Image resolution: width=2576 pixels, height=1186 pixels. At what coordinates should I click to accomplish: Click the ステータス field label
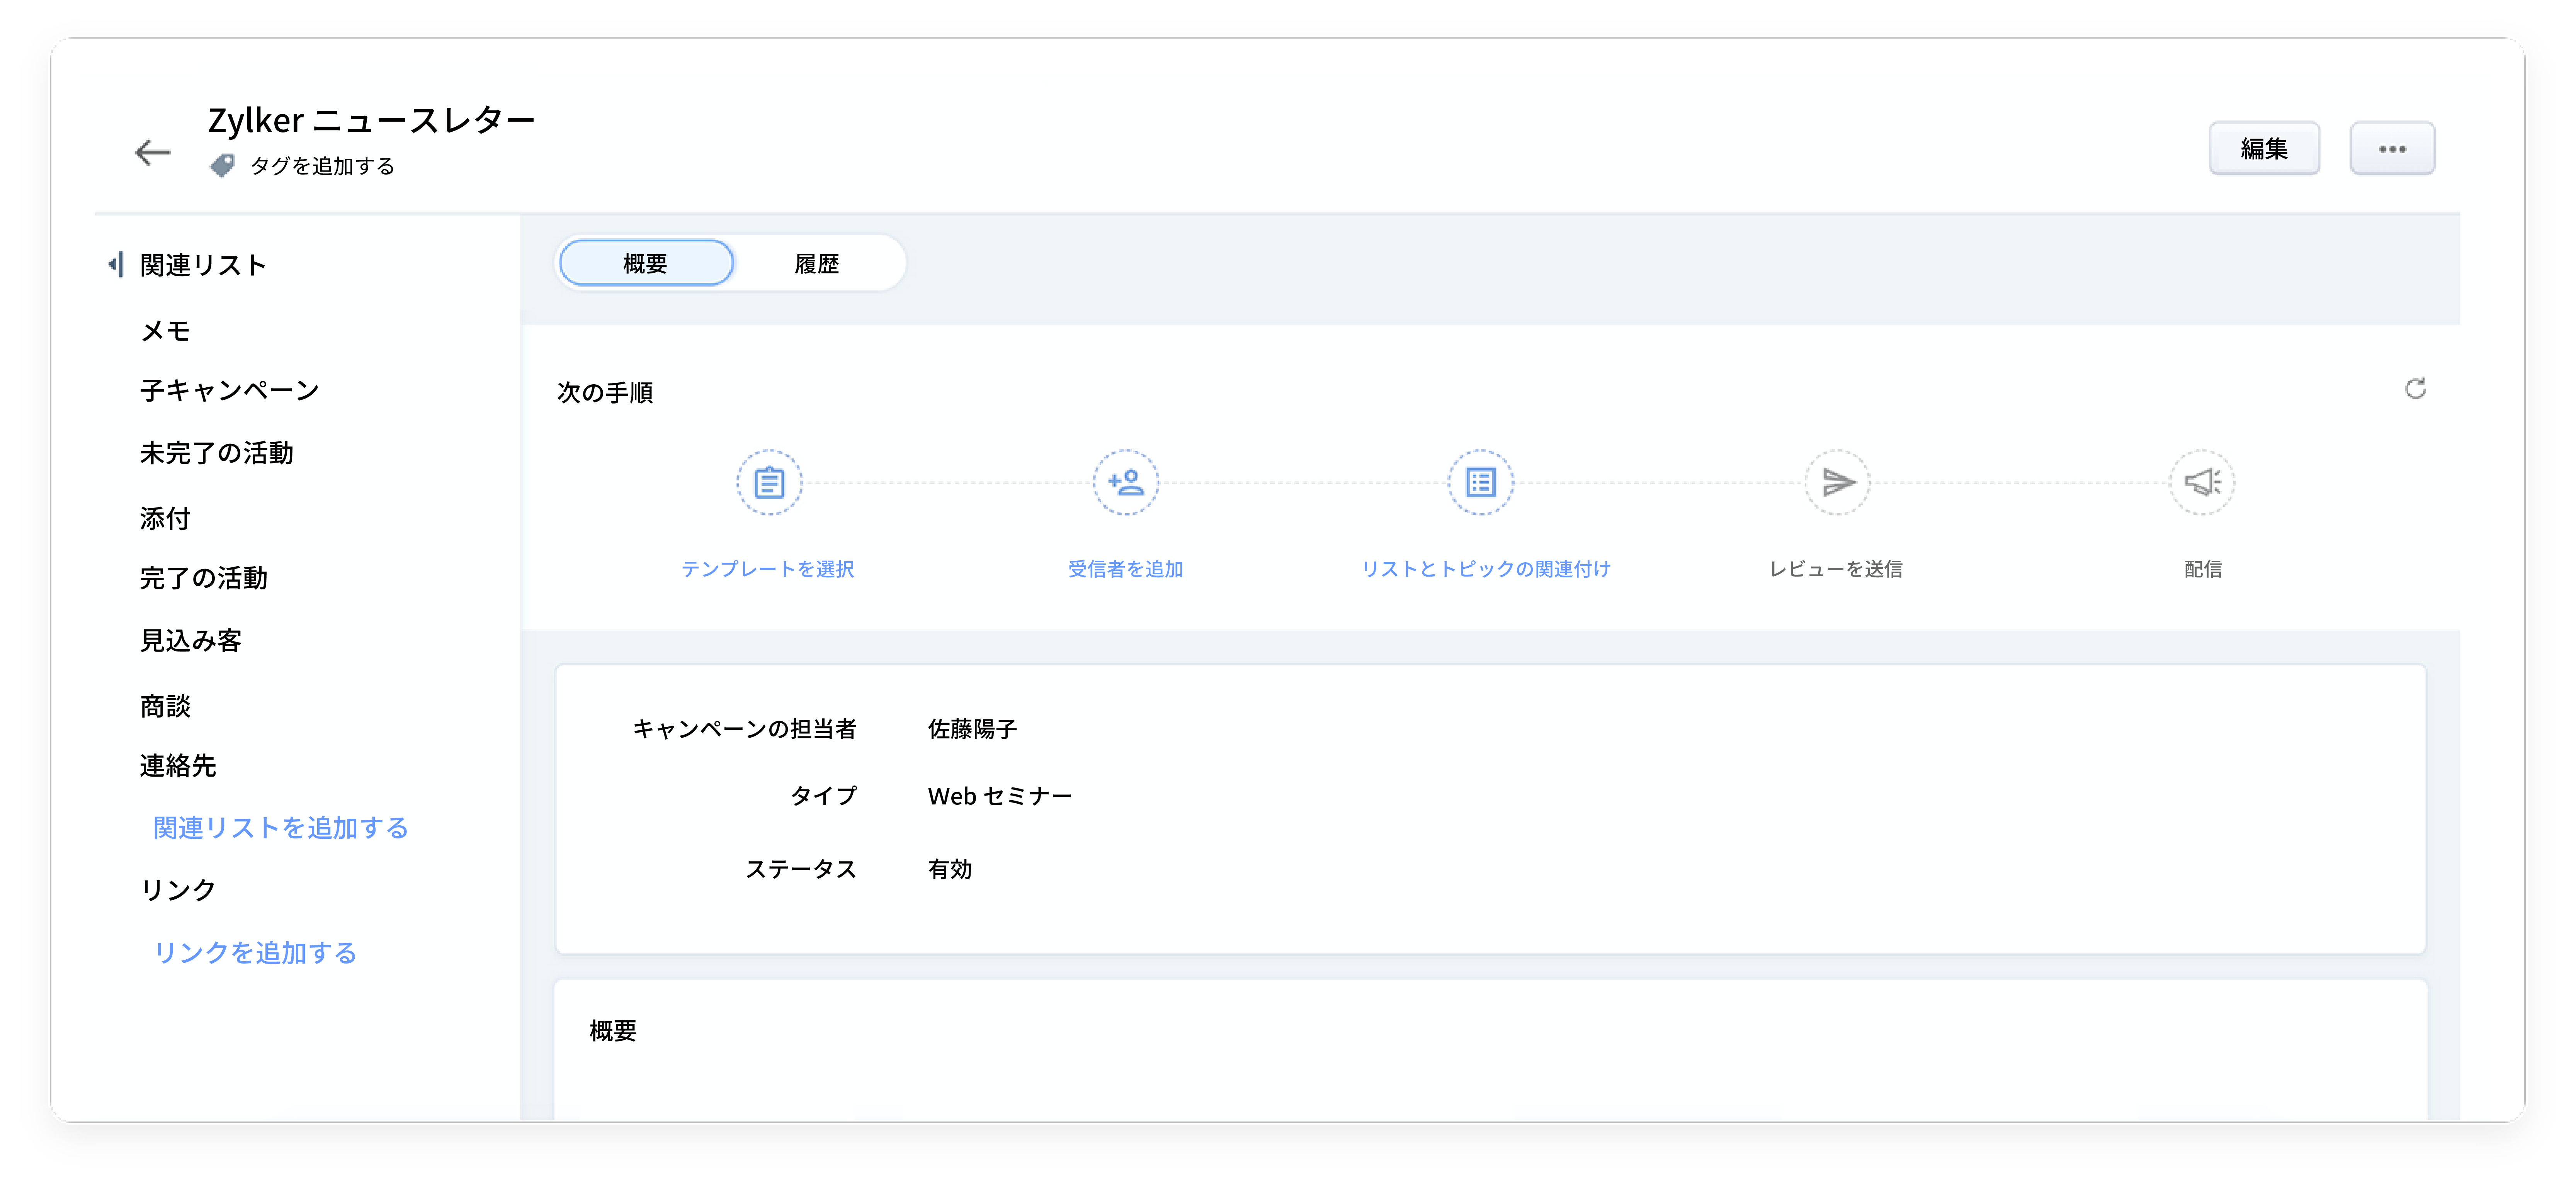(801, 869)
